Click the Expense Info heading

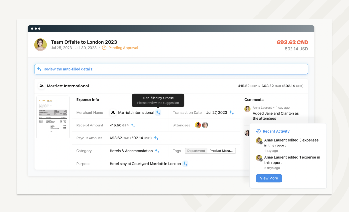click(x=88, y=100)
